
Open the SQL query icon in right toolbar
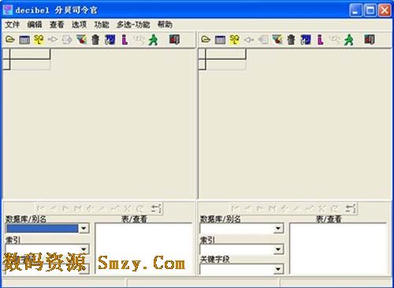[234, 39]
